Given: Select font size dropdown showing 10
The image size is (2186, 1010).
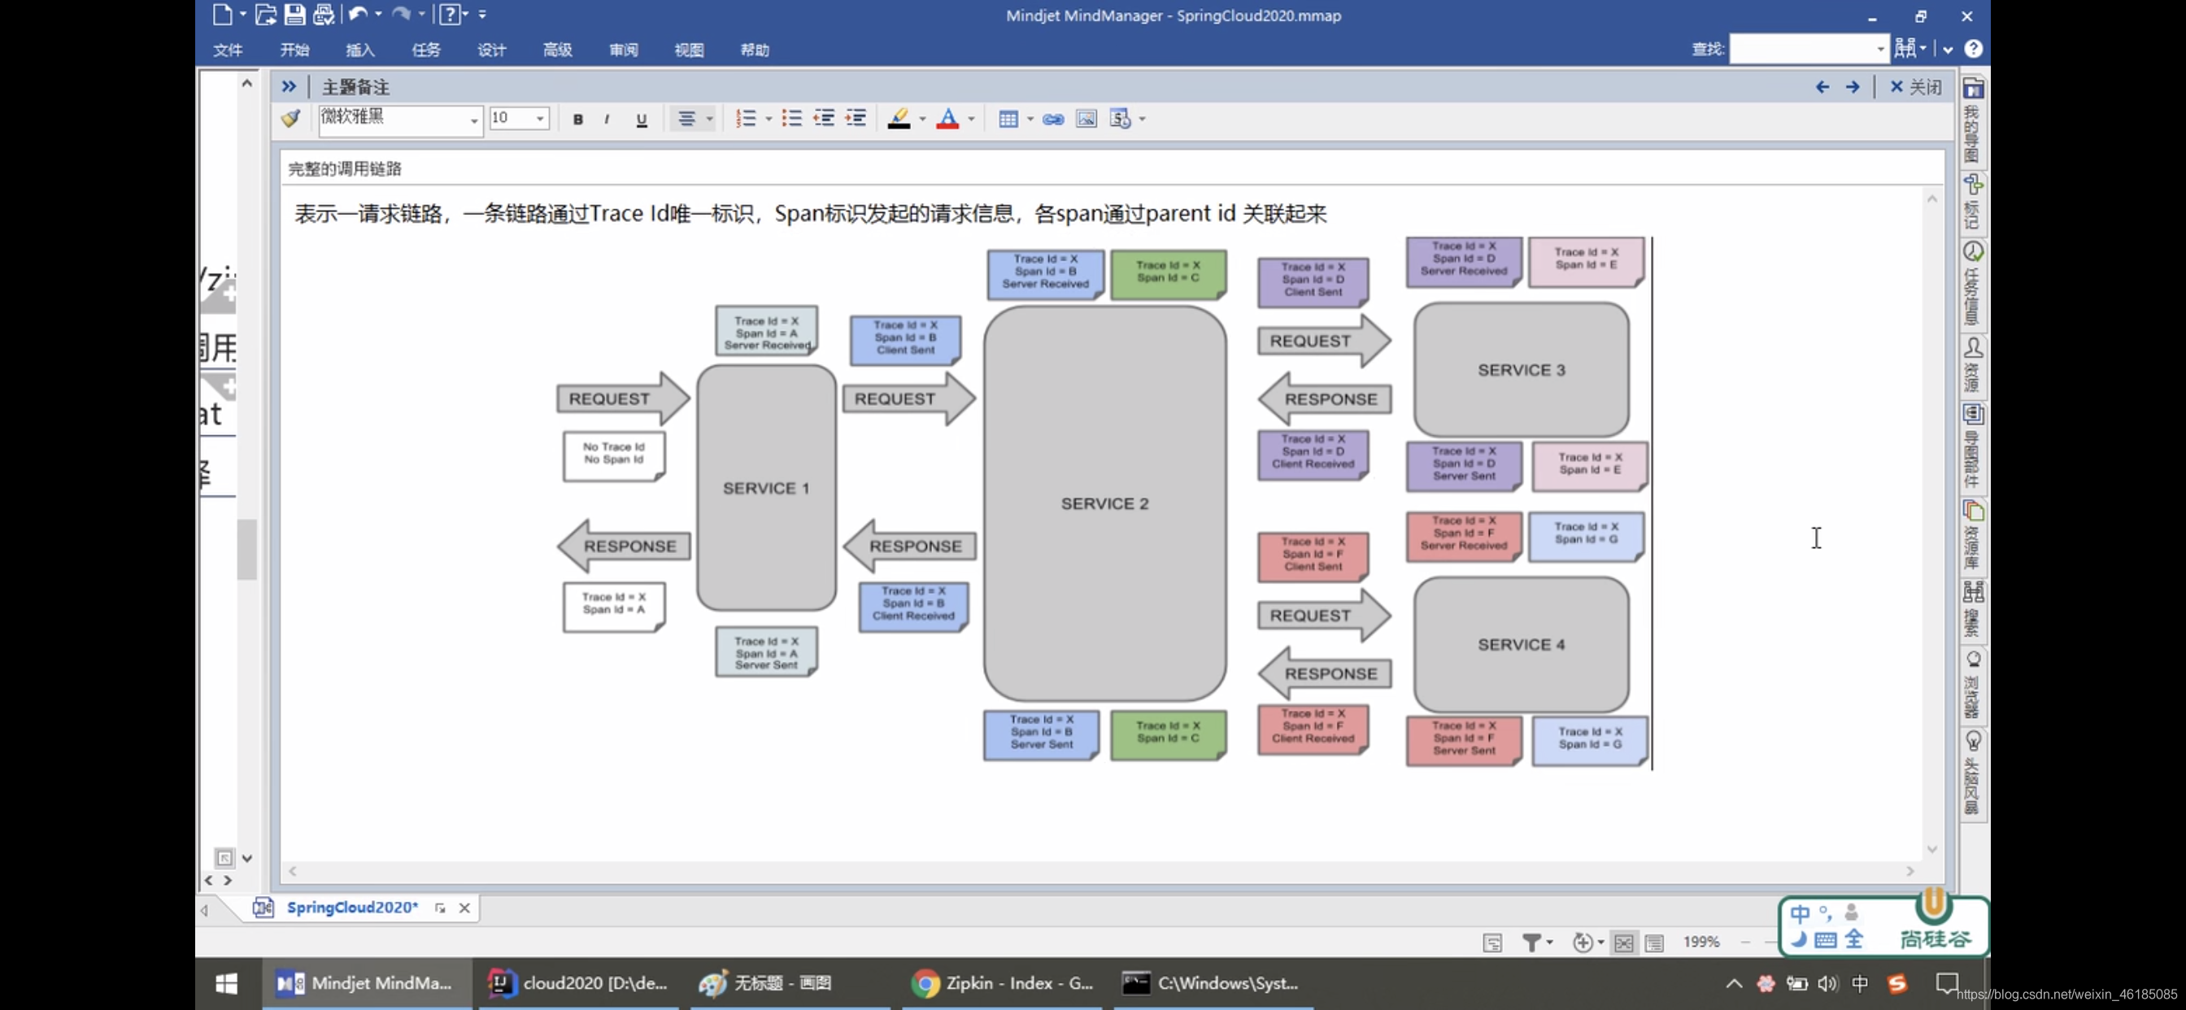Looking at the screenshot, I should [516, 117].
